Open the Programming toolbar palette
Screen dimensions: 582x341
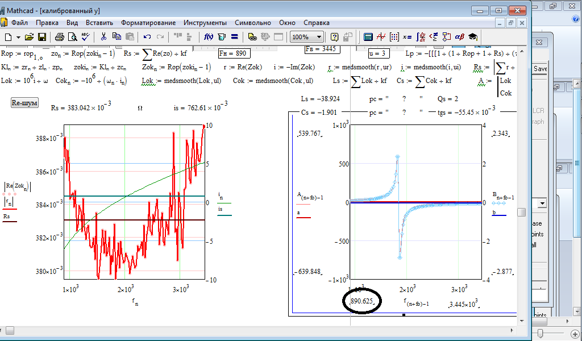446,37
